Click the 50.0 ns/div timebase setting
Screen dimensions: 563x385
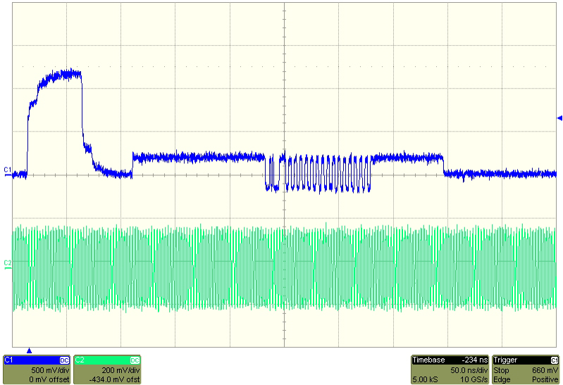471,370
